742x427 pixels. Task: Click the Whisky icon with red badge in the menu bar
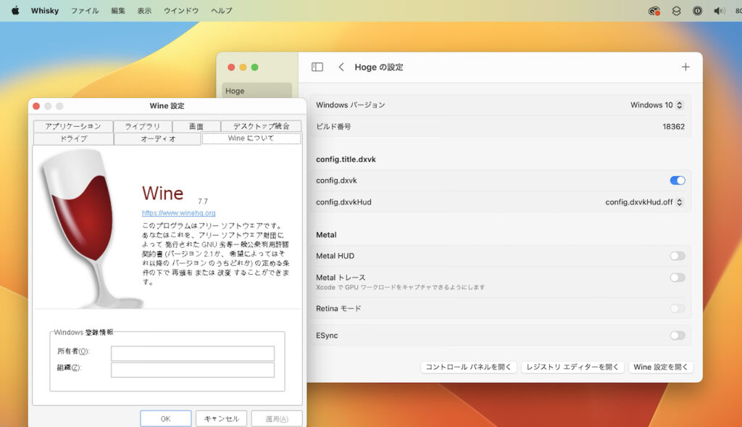[654, 10]
